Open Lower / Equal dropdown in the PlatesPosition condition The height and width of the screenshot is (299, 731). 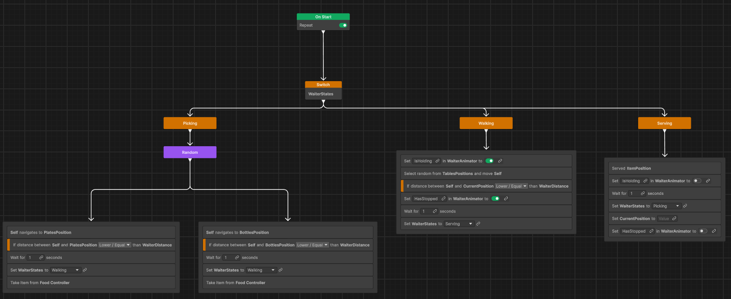[115, 245]
